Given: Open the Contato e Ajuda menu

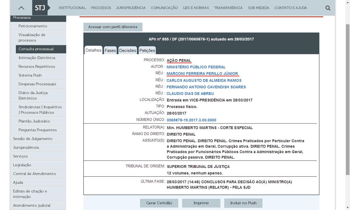Looking at the screenshot, I should click(x=290, y=8).
